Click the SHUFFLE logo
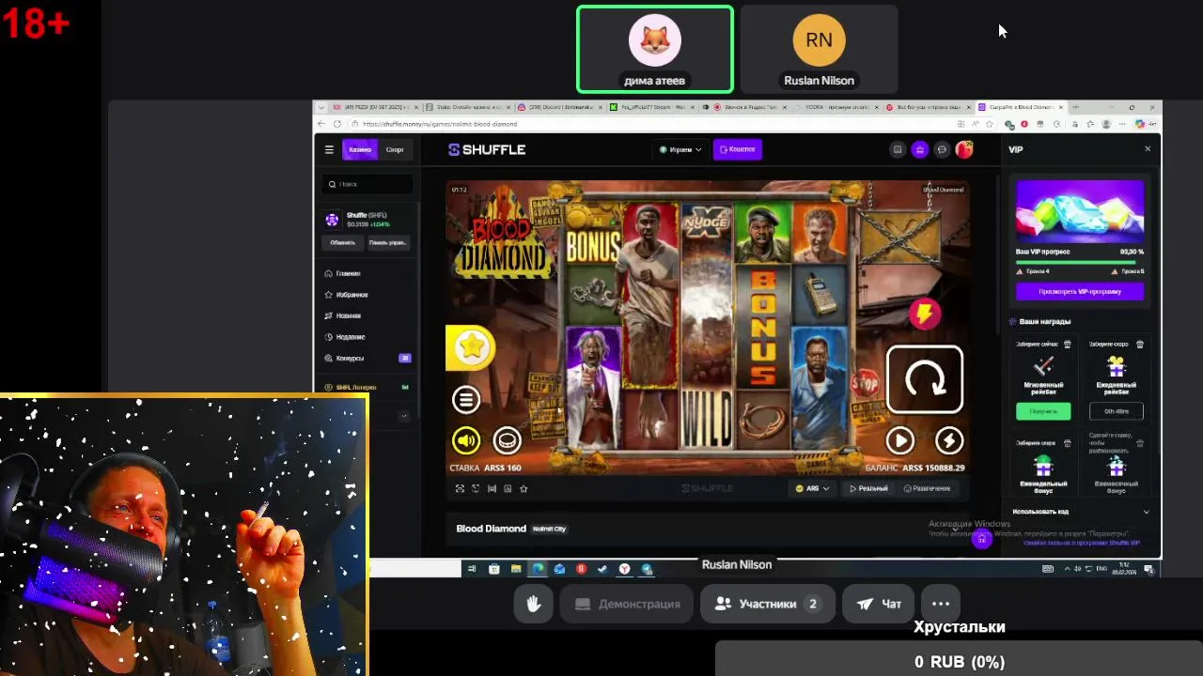This screenshot has height=676, width=1203. 487,149
